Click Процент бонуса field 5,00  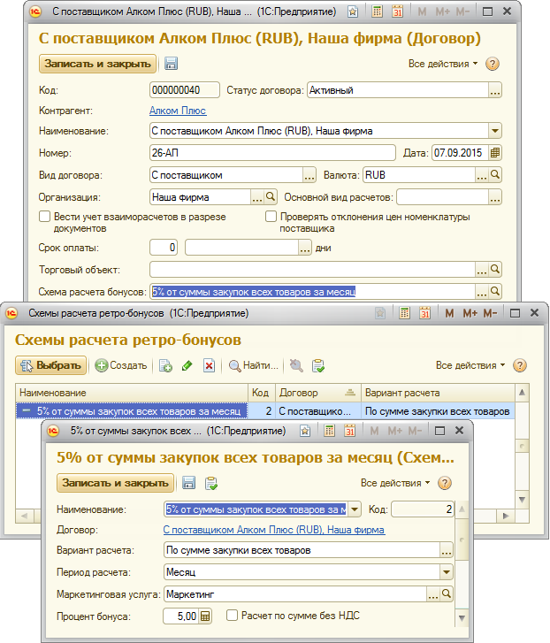(x=181, y=616)
